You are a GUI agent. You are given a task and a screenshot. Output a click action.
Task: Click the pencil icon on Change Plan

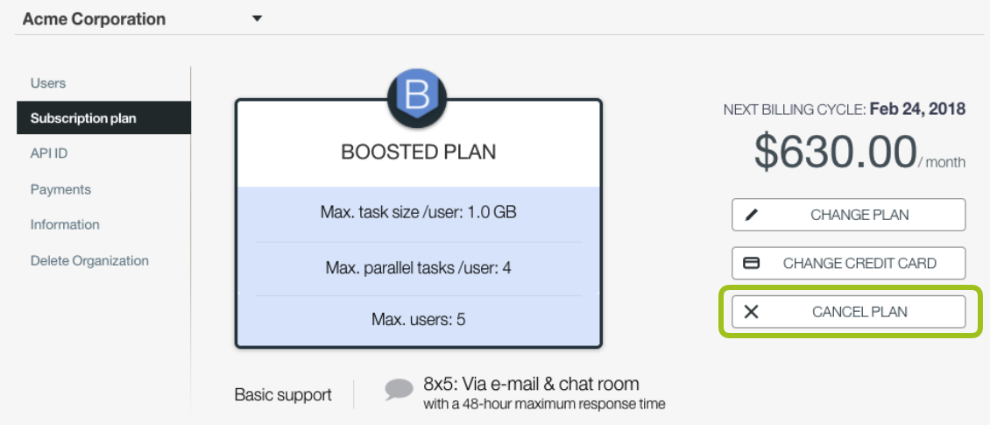[x=752, y=215]
